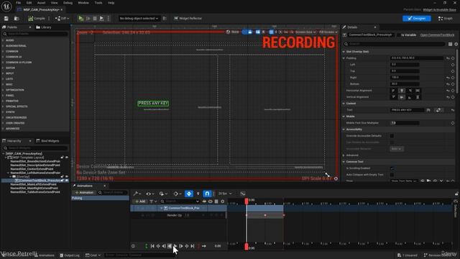This screenshot has width=460, height=259.
Task: Select the middle keyframe on Render Opacity track
Action: (265, 215)
